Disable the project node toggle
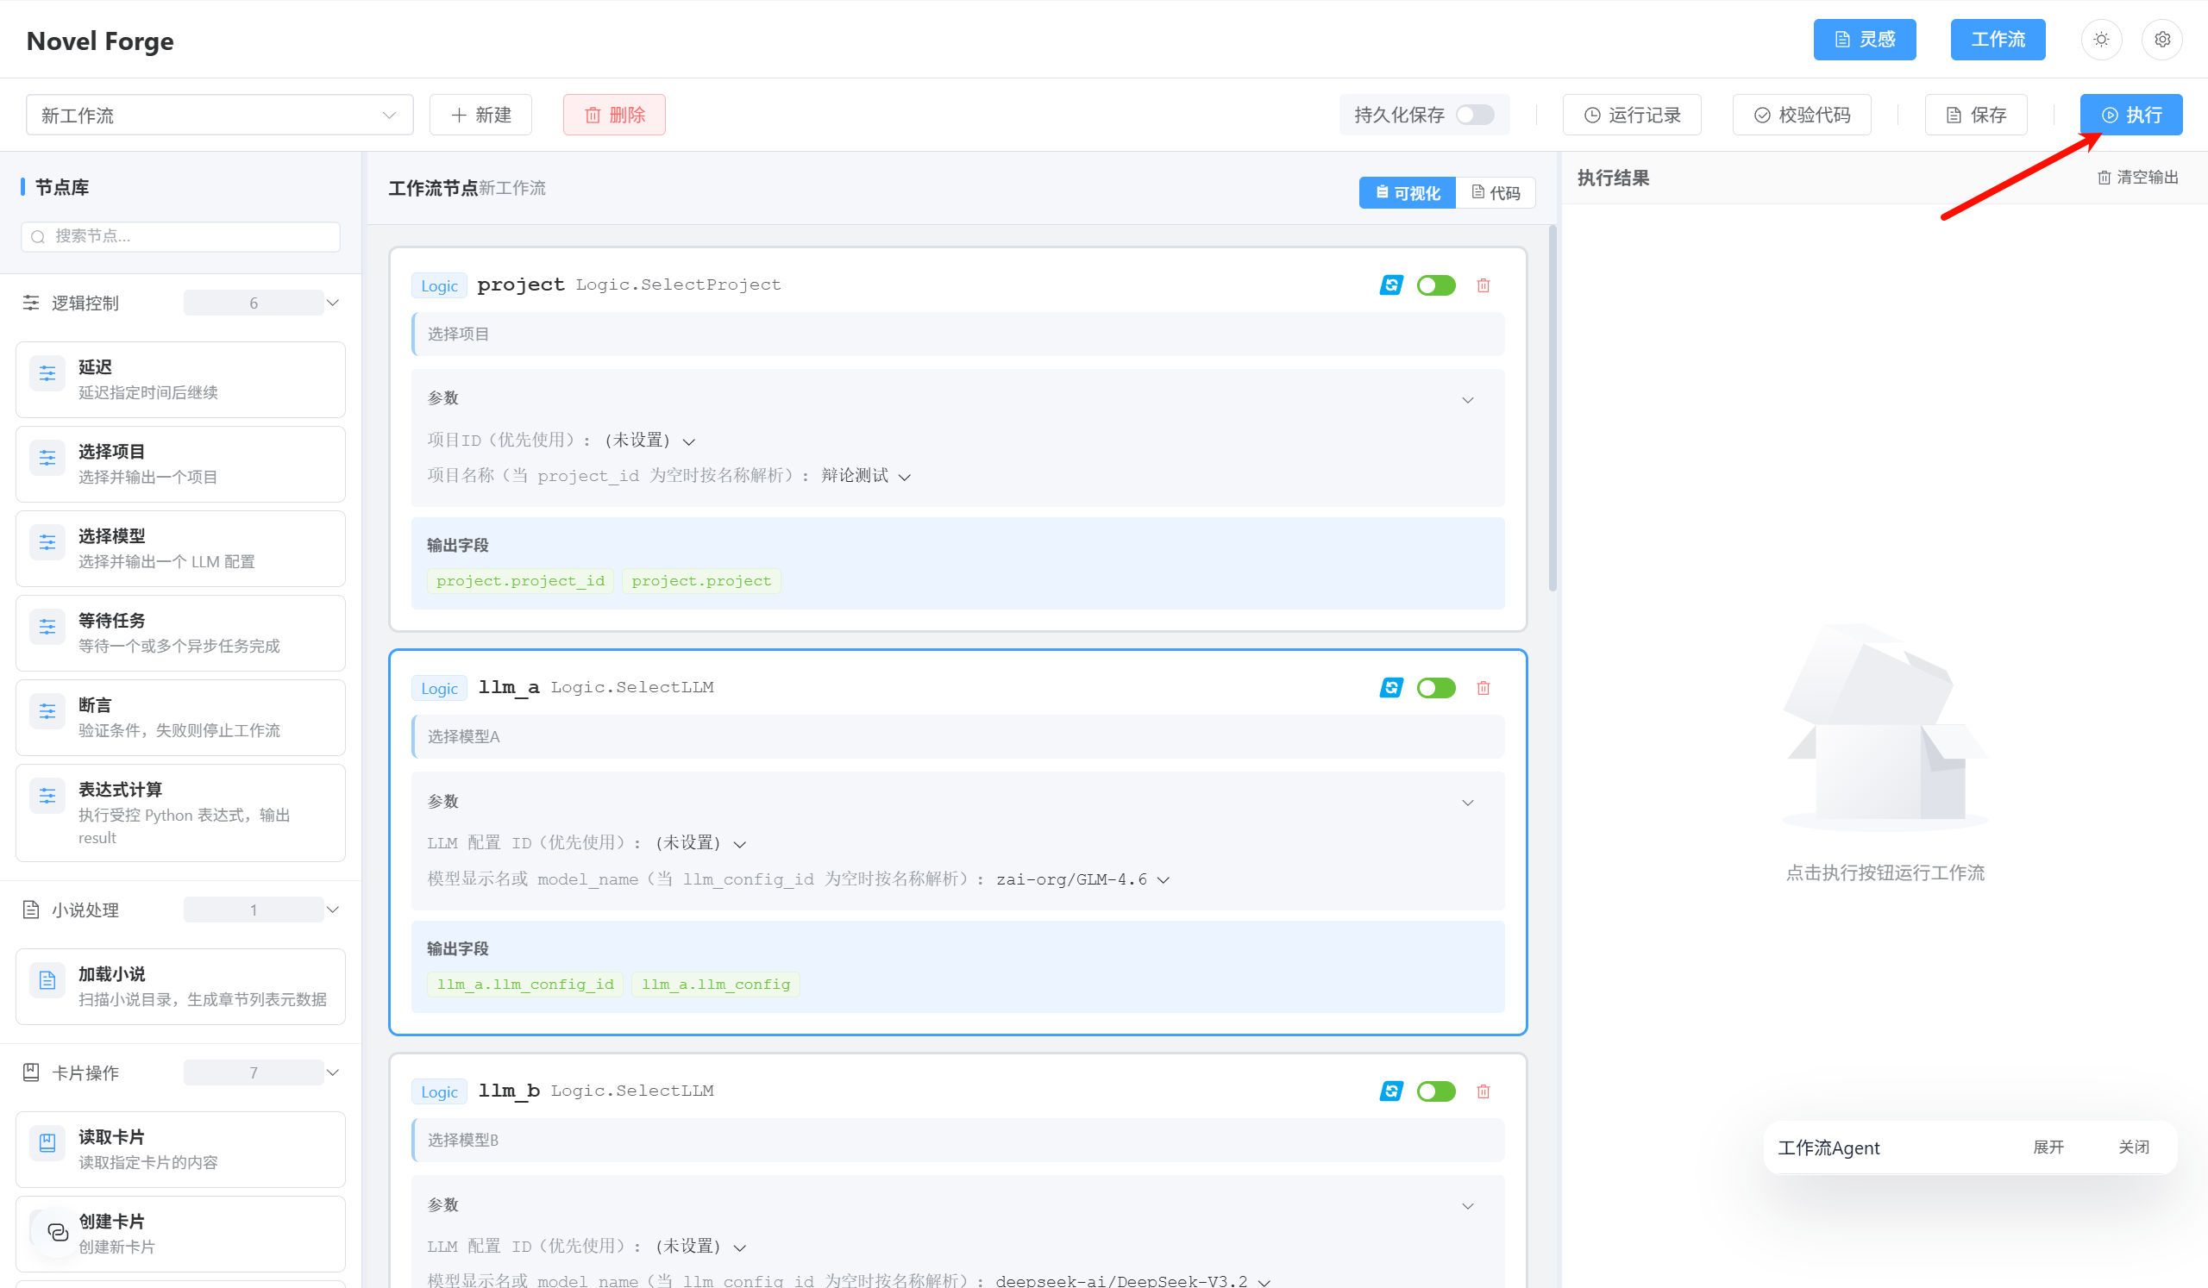Image resolution: width=2208 pixels, height=1288 pixels. (x=1435, y=285)
